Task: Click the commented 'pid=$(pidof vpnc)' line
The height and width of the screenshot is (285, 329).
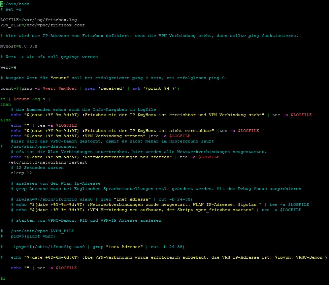Action: point(28,237)
